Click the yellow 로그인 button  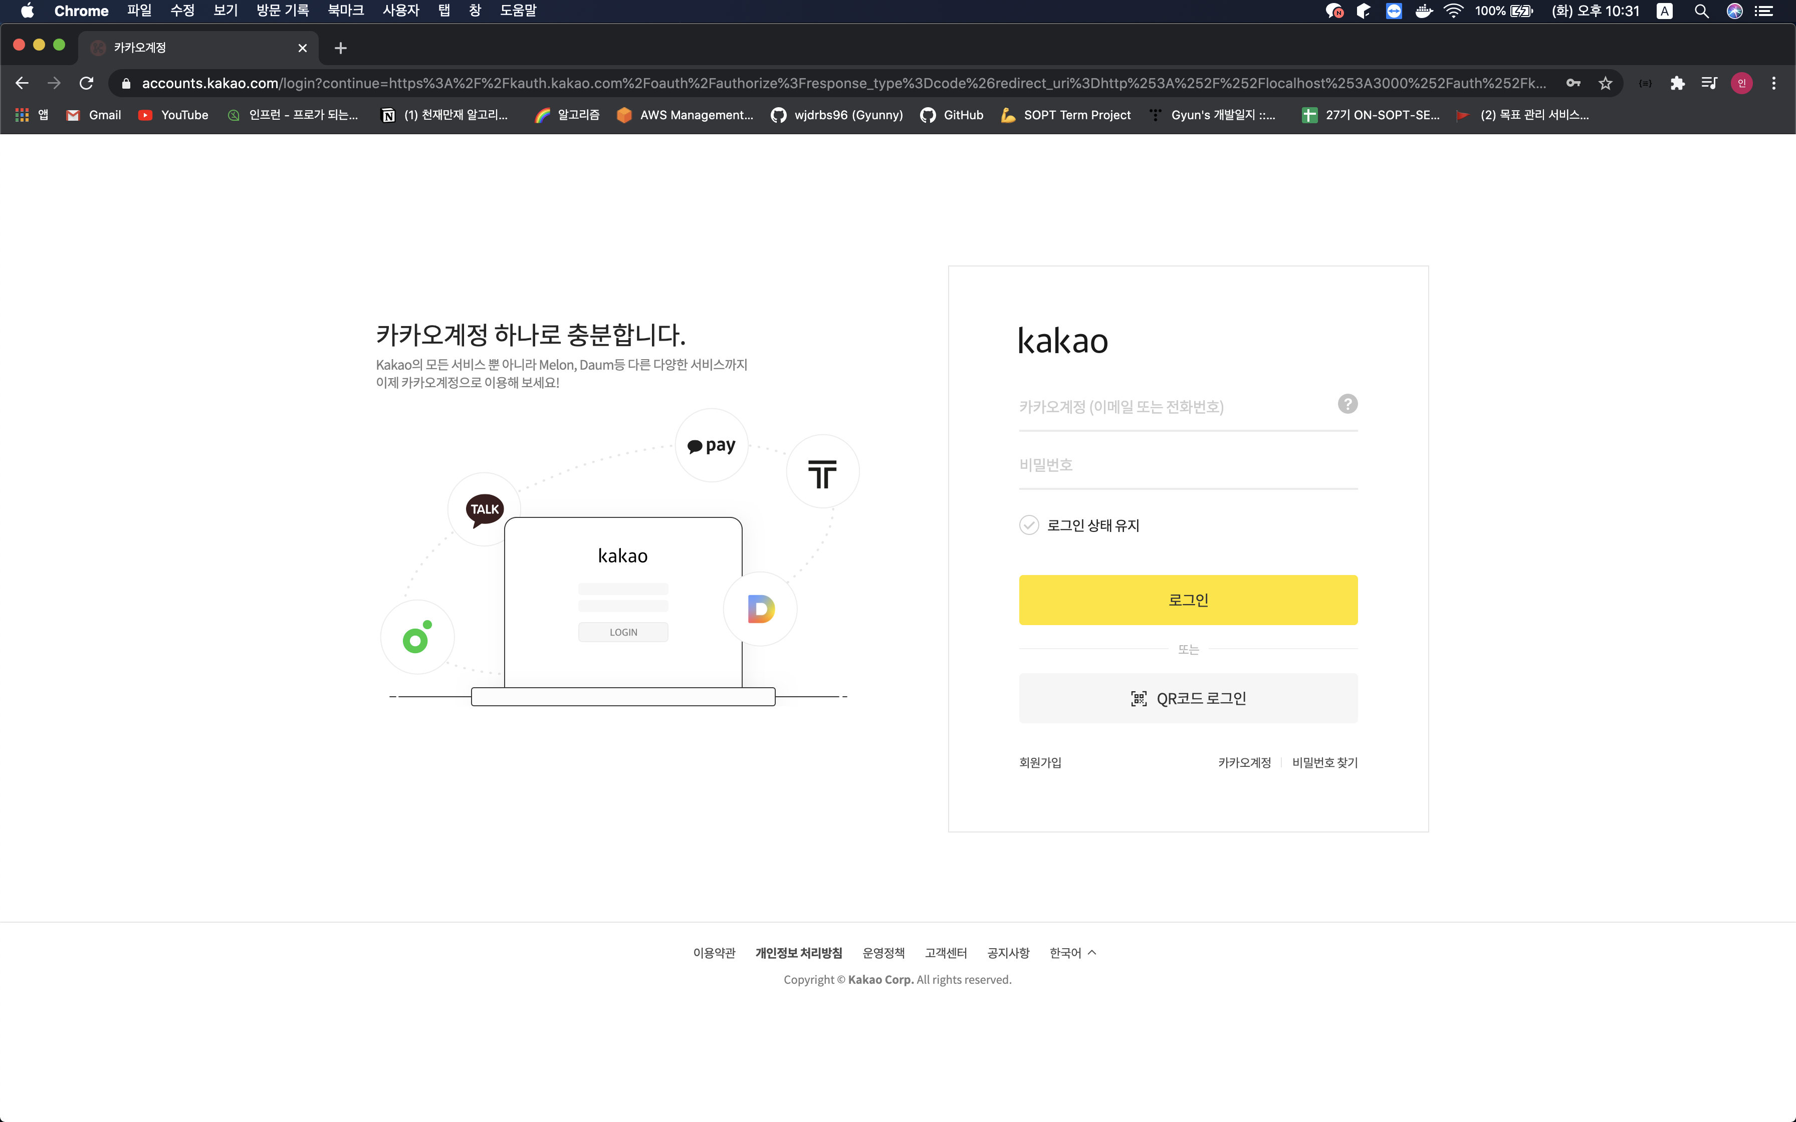[1188, 600]
